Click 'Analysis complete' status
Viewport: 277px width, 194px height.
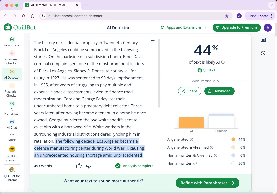pos(134,166)
